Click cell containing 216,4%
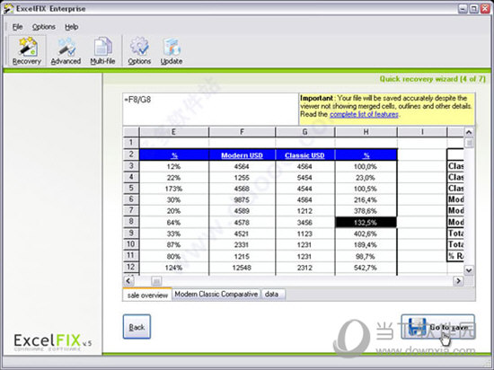Viewport: 494px width, 370px height. click(366, 199)
